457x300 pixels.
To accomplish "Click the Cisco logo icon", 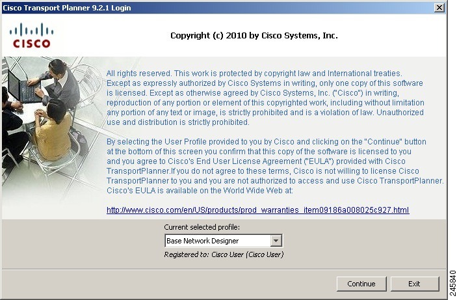I will click(x=31, y=35).
